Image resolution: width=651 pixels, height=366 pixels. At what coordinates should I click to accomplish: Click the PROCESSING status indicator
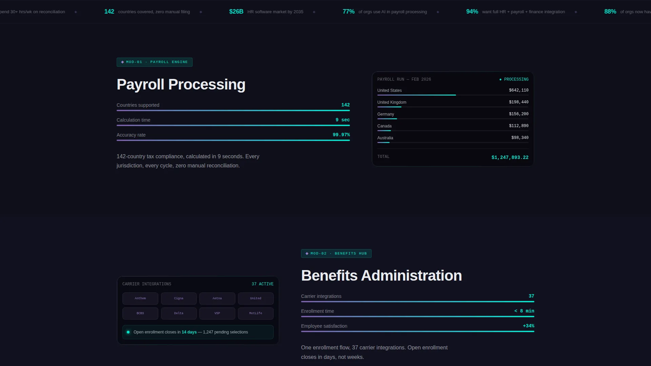(514, 79)
